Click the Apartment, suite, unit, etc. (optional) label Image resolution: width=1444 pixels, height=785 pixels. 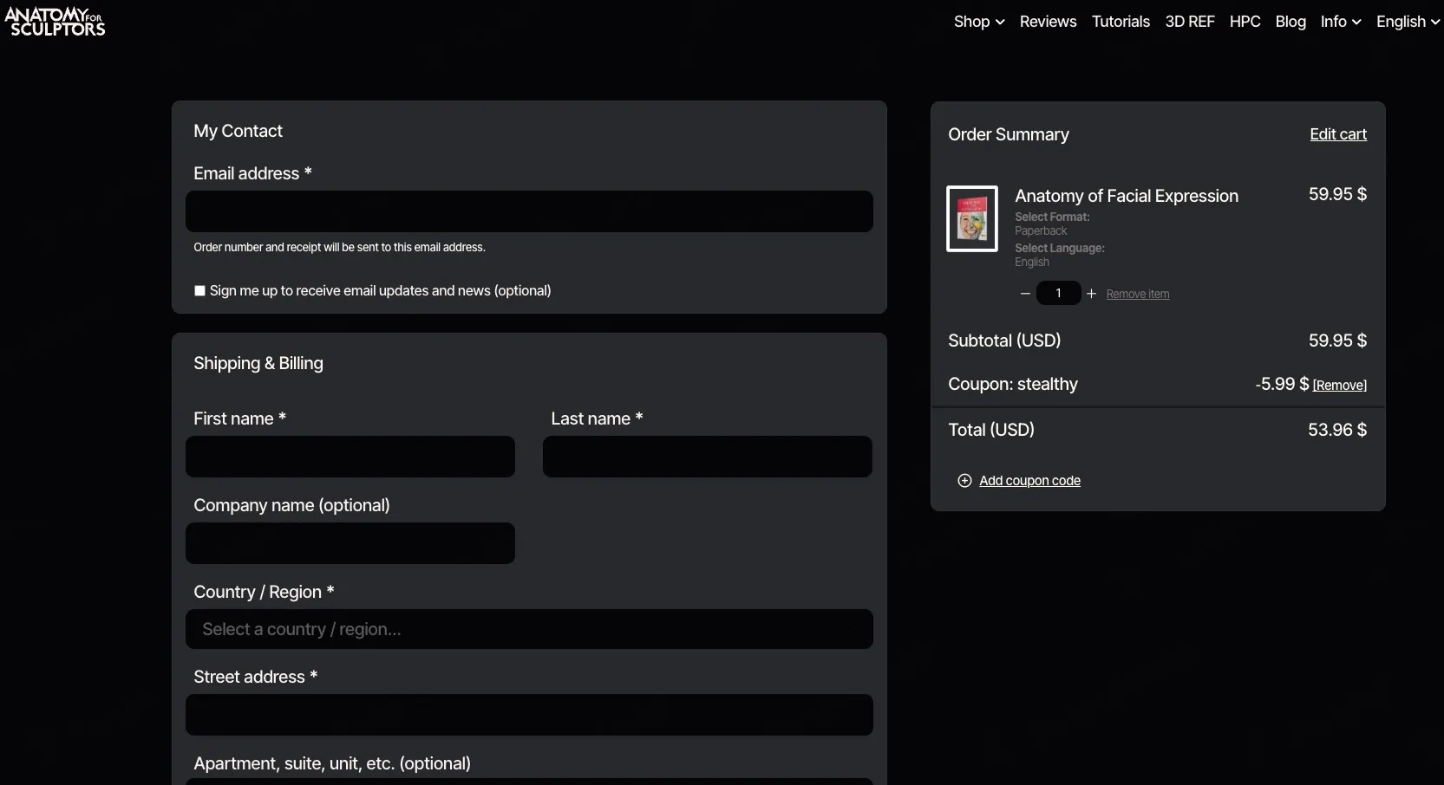[x=332, y=763]
